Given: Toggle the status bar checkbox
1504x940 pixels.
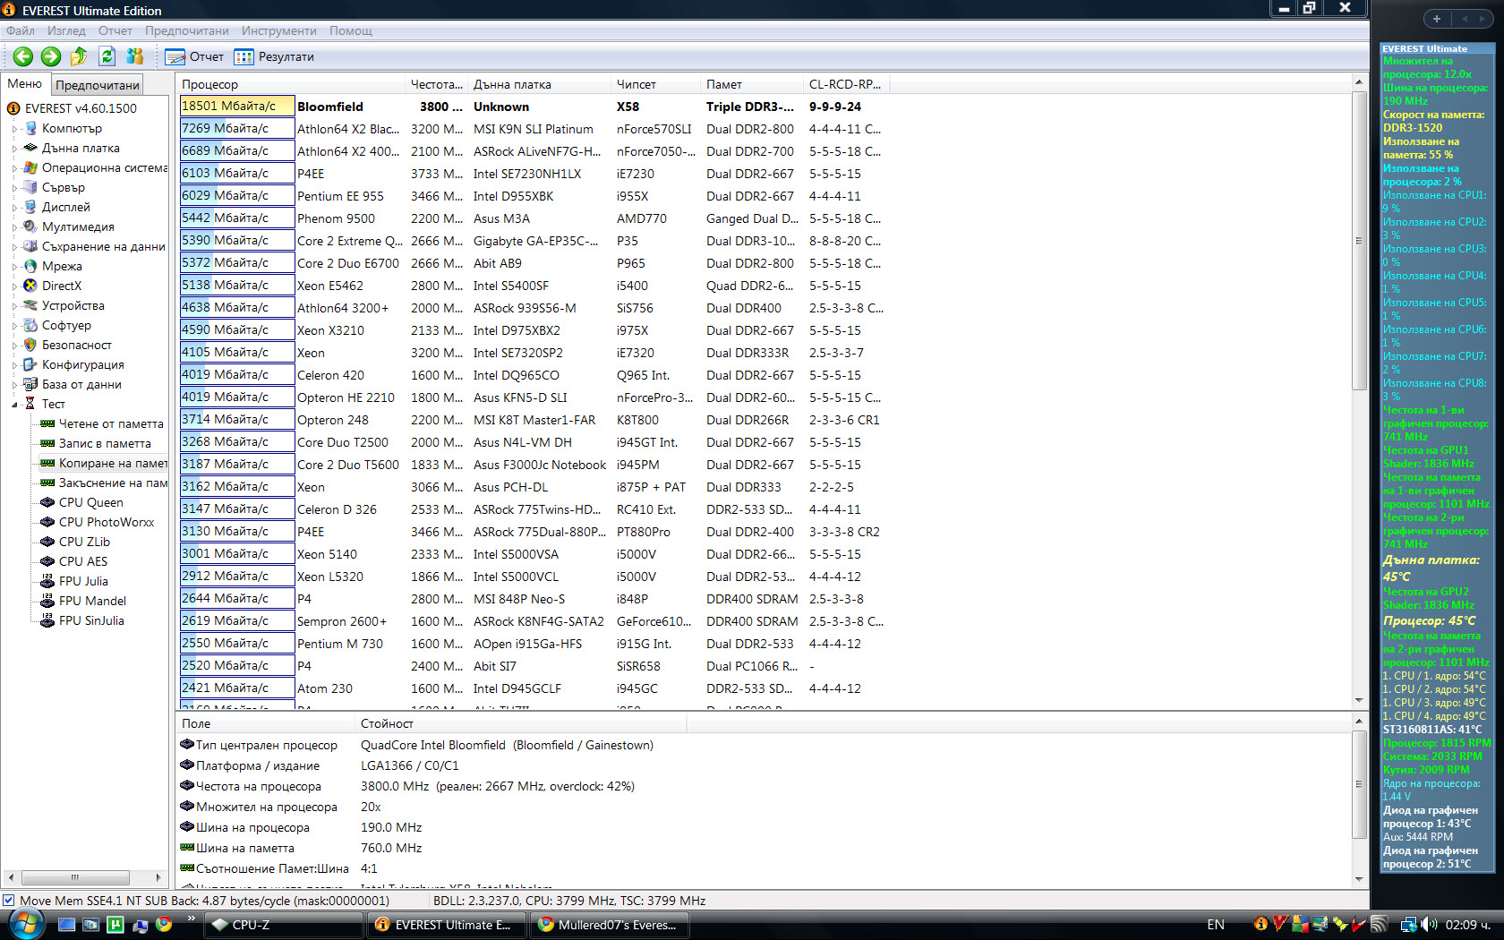Looking at the screenshot, I should [x=8, y=901].
